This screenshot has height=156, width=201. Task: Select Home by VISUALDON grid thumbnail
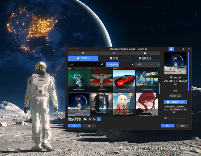pyautogui.click(x=79, y=104)
